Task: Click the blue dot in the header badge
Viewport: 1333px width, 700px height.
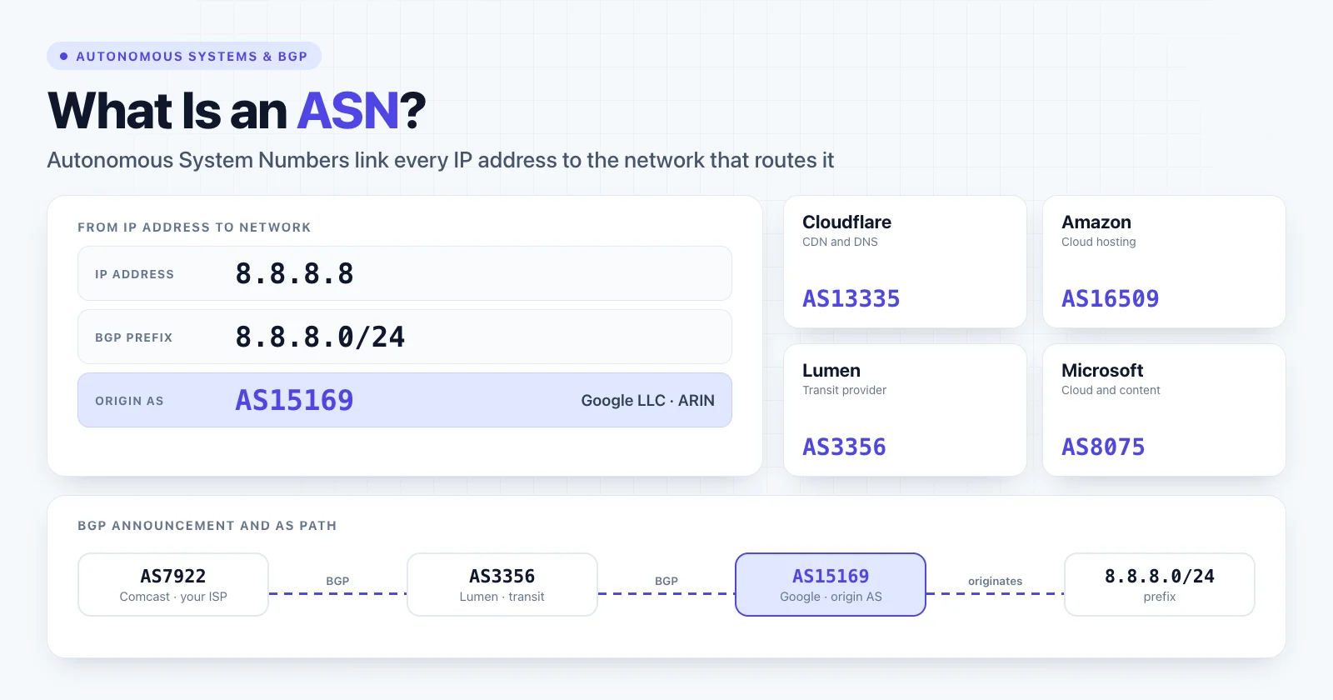Action: [63, 56]
